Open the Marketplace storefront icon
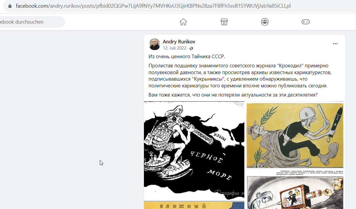The width and height of the screenshot is (356, 209). (x=224, y=22)
